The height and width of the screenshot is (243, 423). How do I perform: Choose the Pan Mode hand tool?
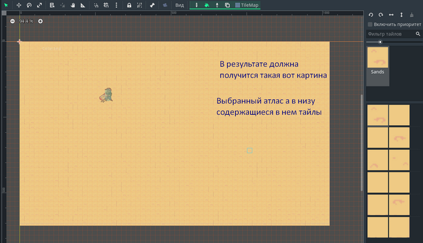tap(73, 5)
